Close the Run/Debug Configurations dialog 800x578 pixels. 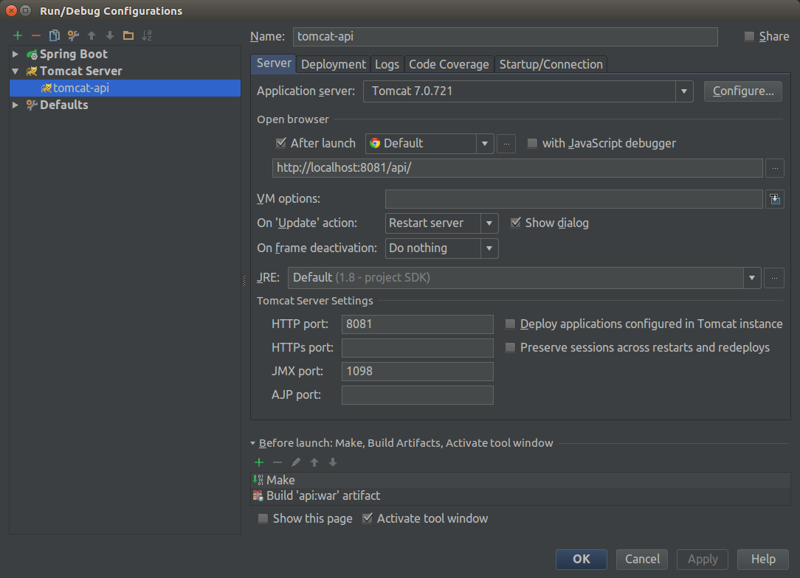[x=11, y=11]
